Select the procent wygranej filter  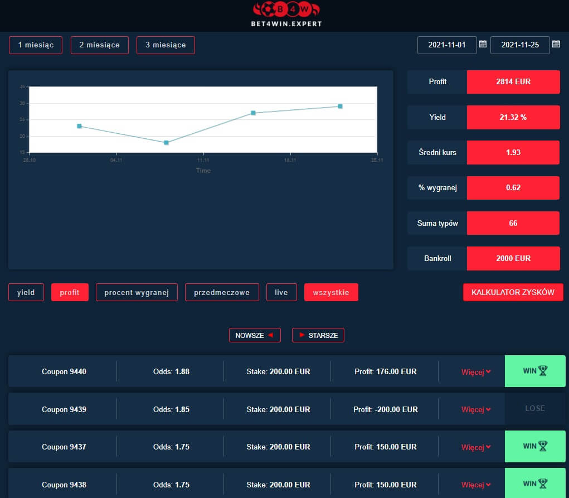tap(136, 292)
